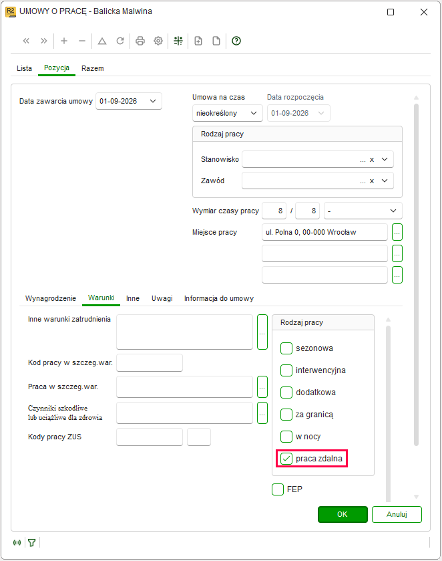
Task: Open the ellipsis picker in the Zawód field
Action: [363, 181]
